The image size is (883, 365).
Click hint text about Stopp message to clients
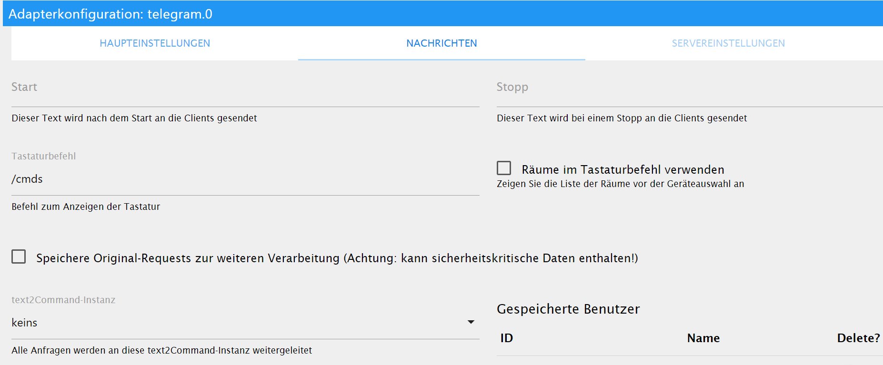[x=622, y=118]
